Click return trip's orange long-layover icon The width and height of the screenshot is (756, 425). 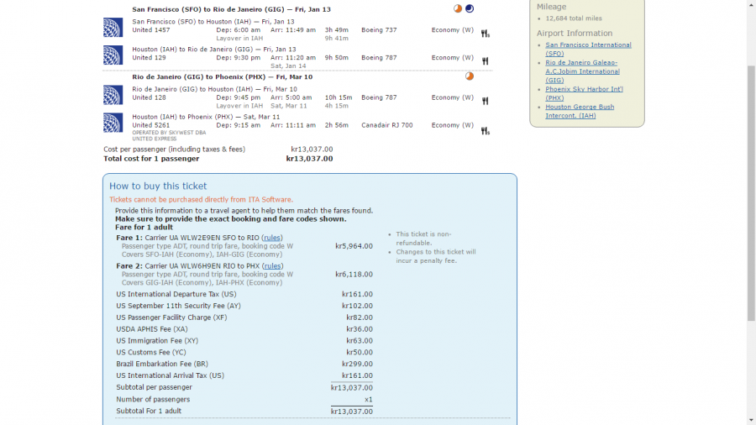[470, 76]
